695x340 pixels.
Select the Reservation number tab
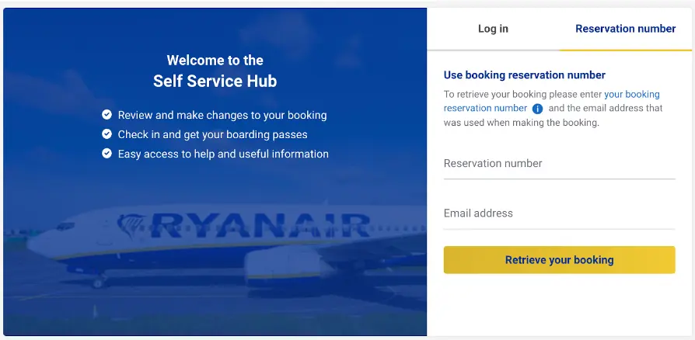point(625,29)
